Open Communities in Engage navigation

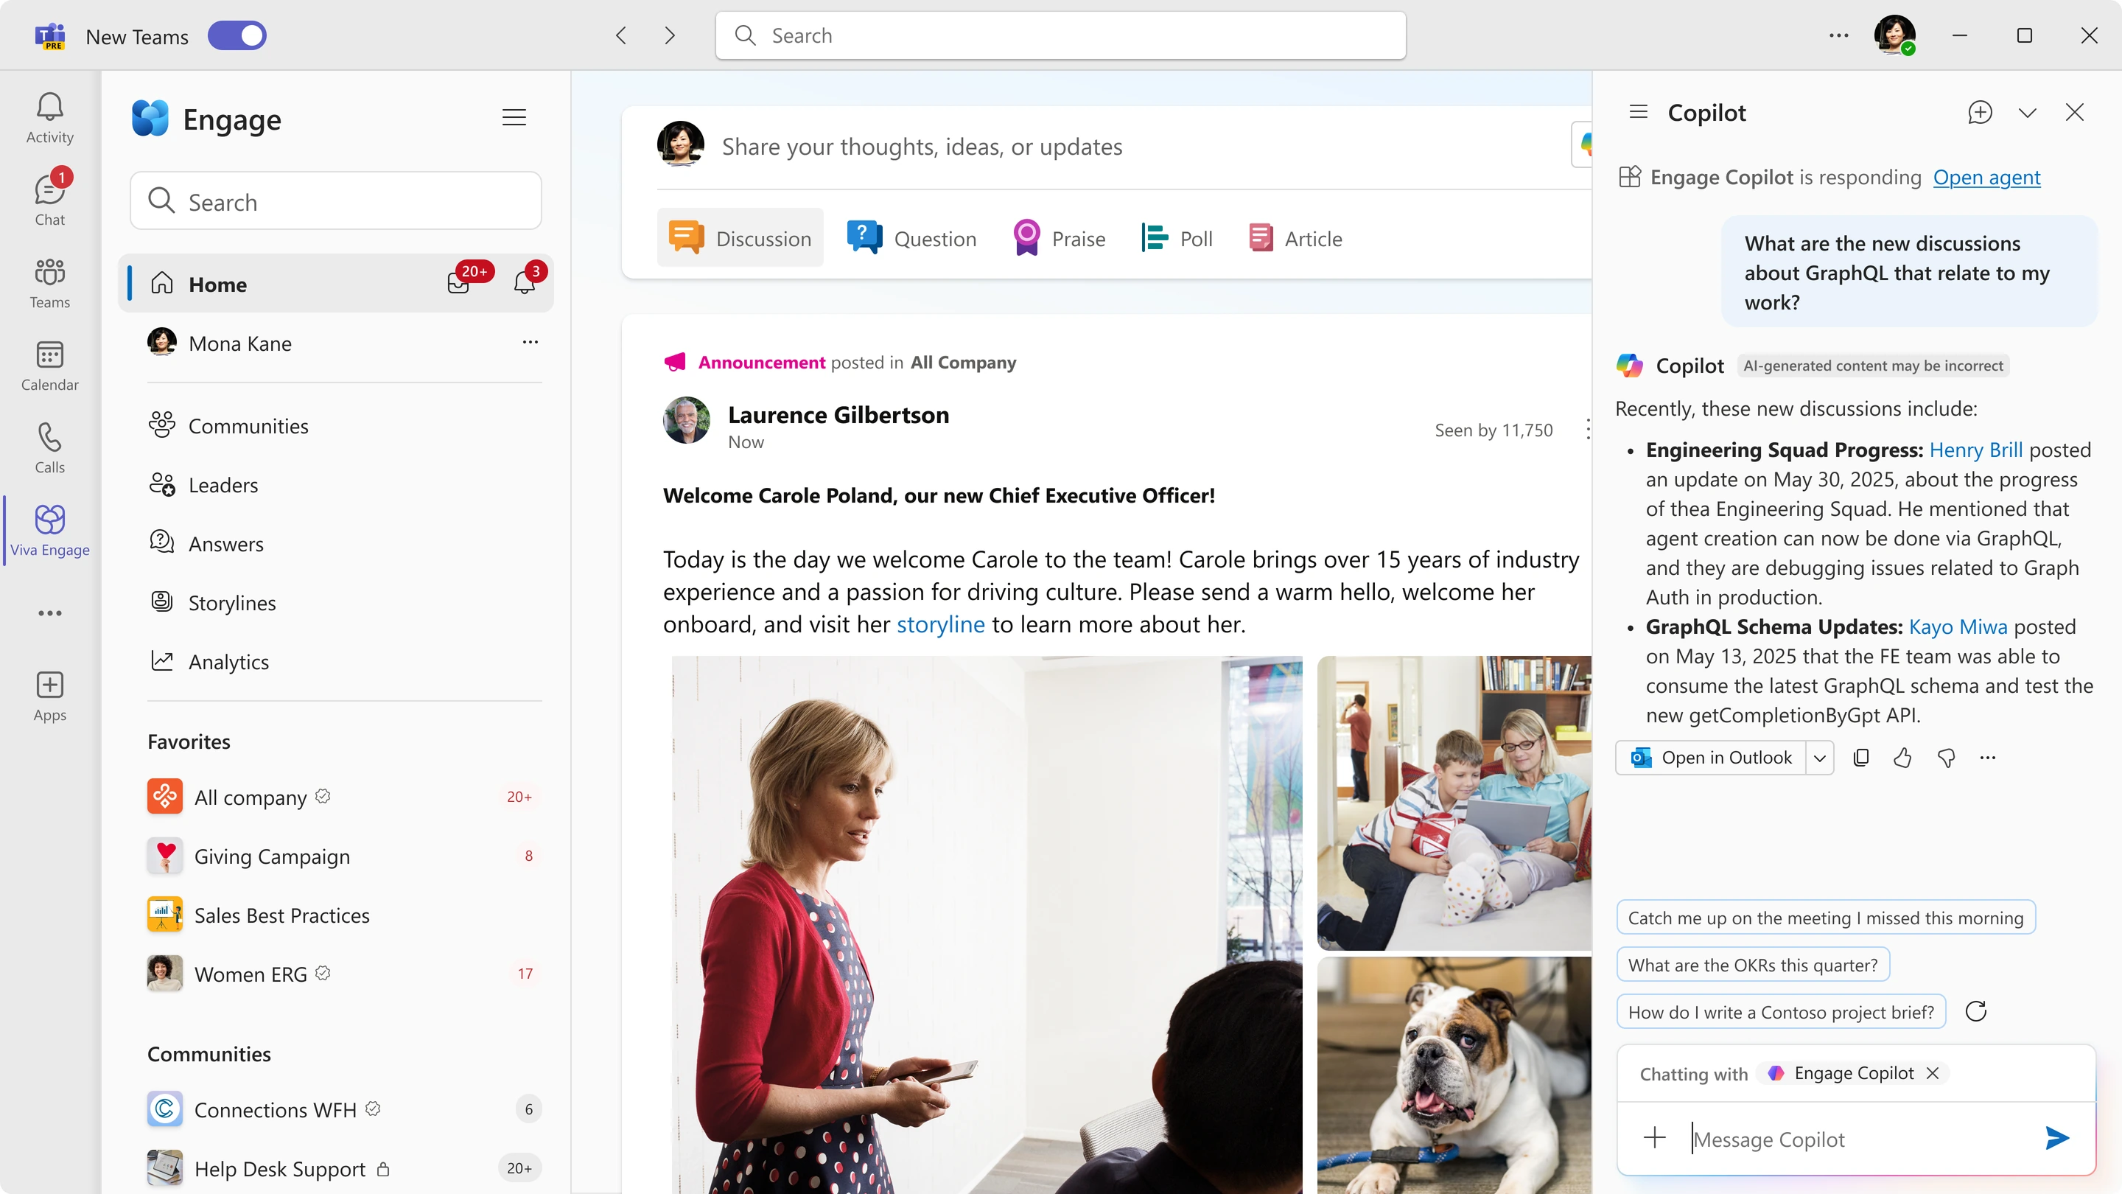click(x=228, y=426)
